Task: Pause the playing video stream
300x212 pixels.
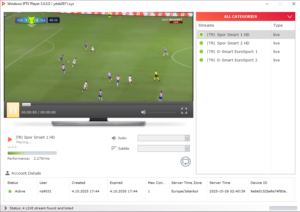Action: [x=13, y=110]
